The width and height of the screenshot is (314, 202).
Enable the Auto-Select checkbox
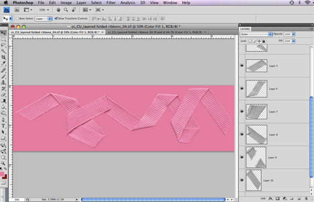tap(17, 18)
